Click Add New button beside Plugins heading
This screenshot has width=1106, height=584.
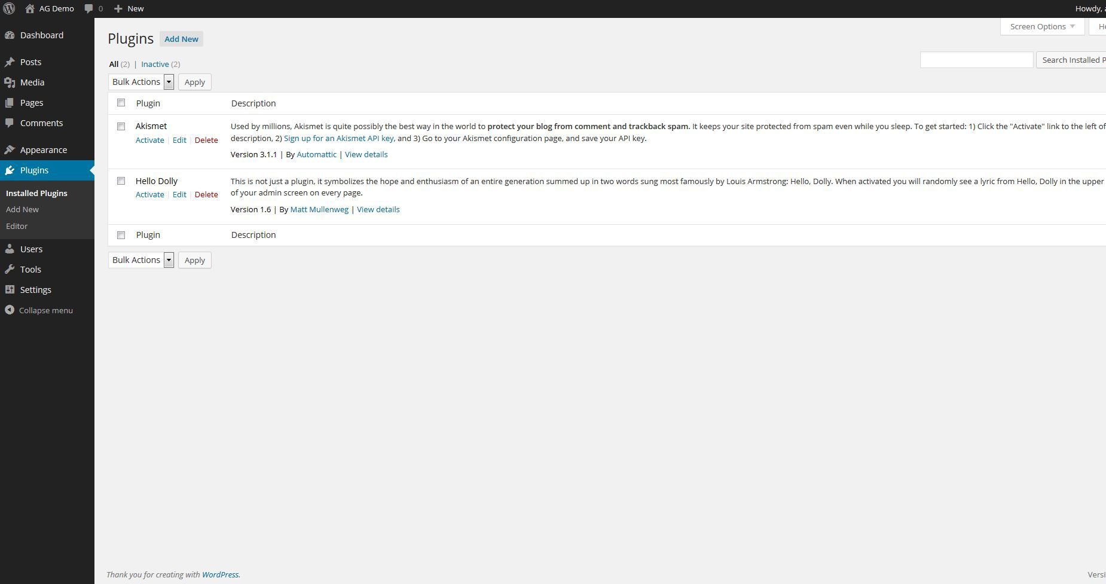coord(181,39)
